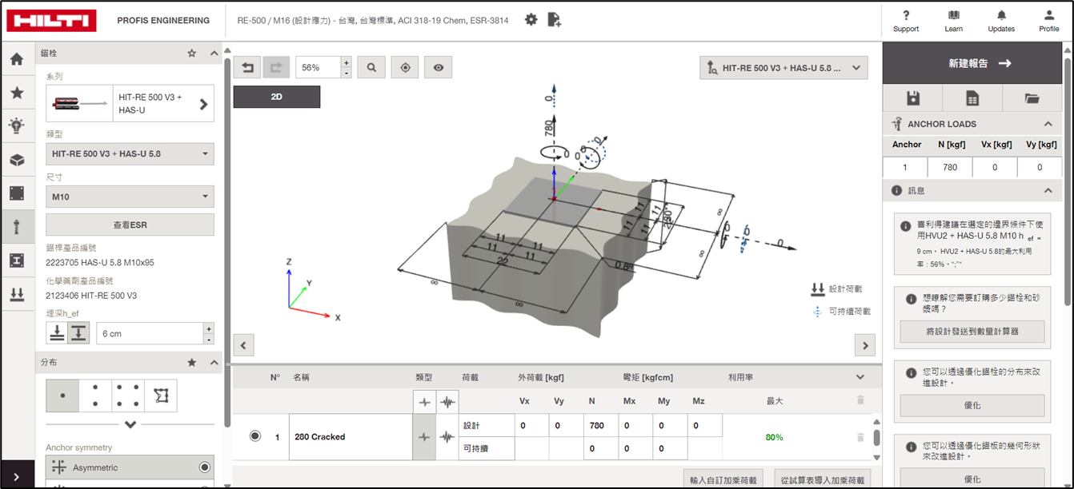Favorite the 錨栓 anchor panel star

tap(191, 54)
